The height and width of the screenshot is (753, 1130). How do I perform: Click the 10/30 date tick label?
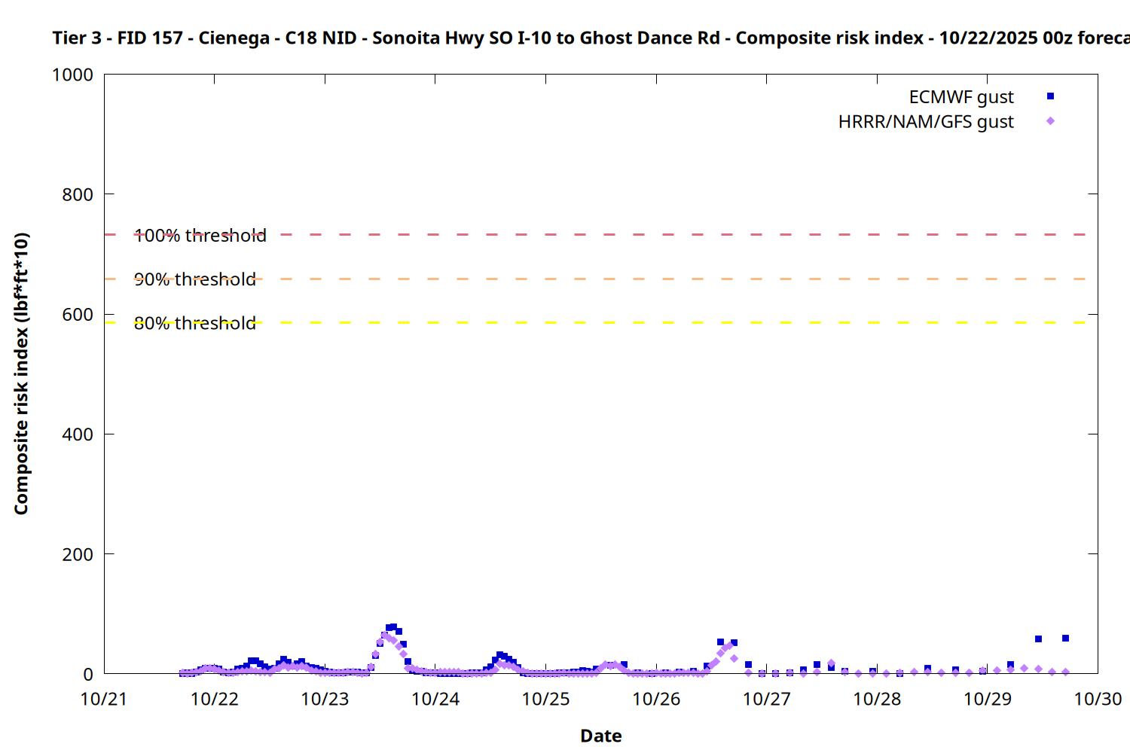click(1097, 699)
